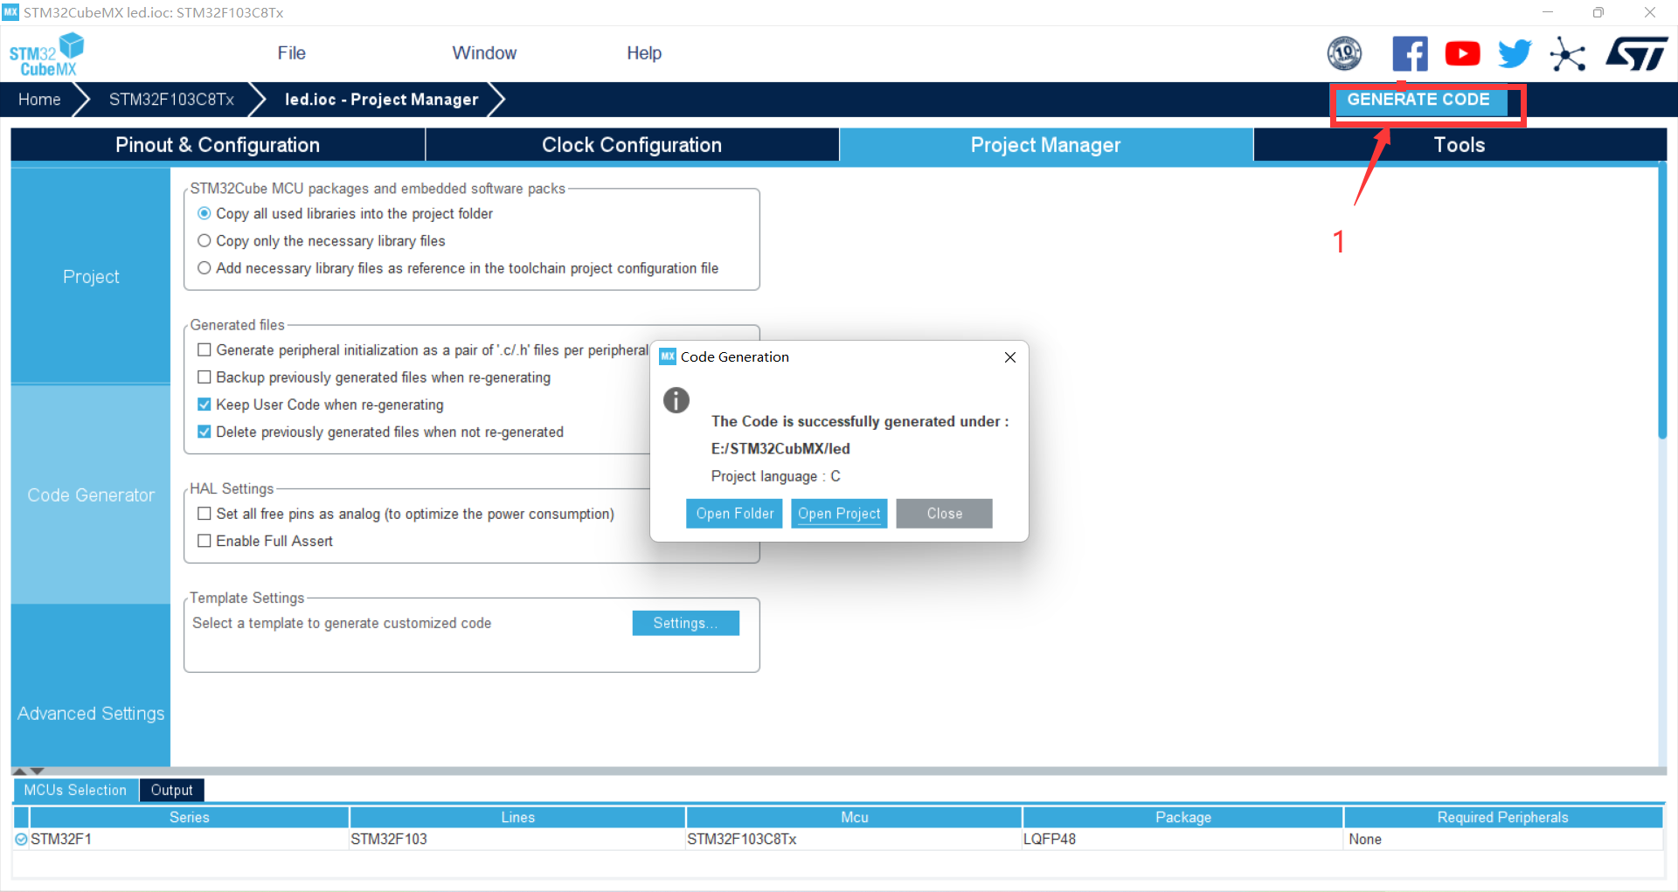
Task: Switch to Pinout & Configuration tab
Action: (218, 145)
